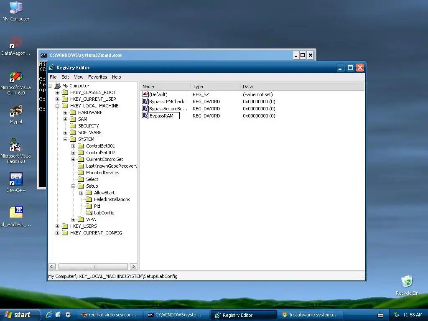Launch Internet Explorer from Quick Launch
This screenshot has width=428, height=321.
pos(49,315)
